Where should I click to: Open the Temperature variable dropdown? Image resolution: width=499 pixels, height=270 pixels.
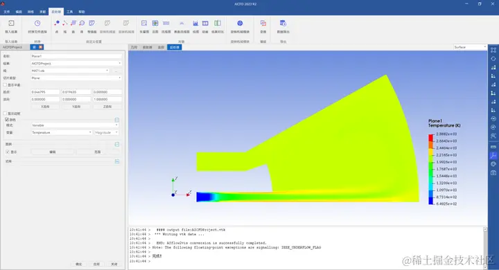coord(62,132)
